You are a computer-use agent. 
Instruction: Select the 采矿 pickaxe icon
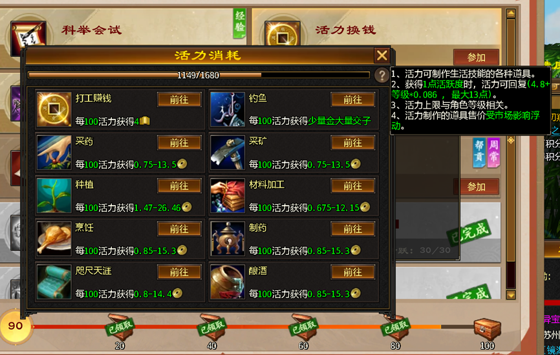228,153
